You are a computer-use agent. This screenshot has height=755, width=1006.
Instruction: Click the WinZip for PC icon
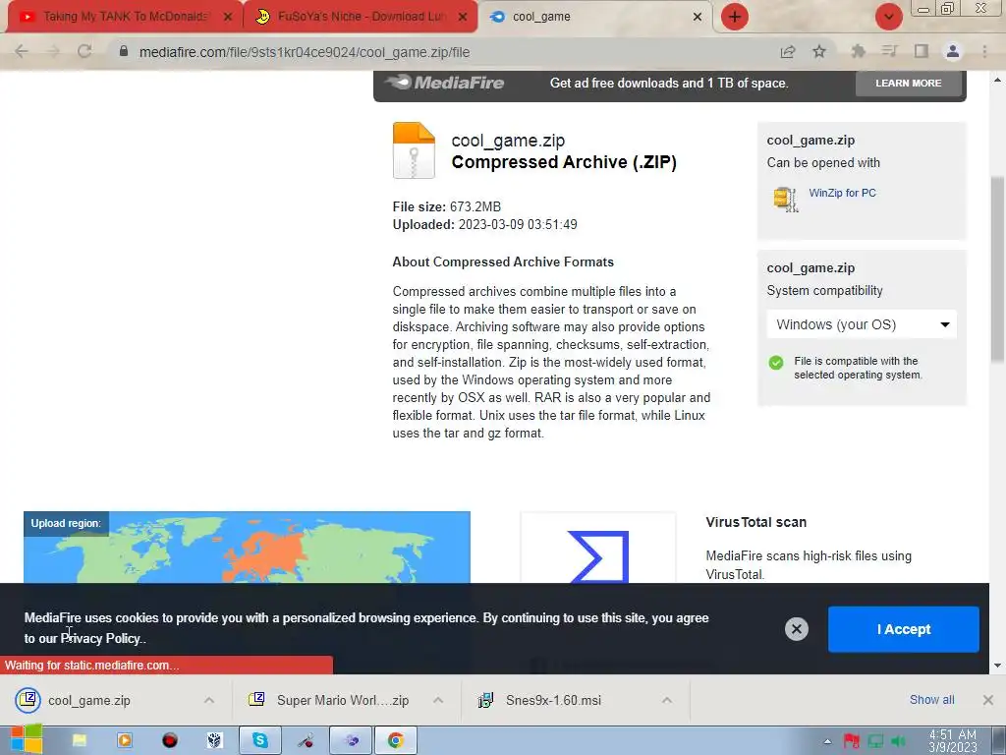point(785,199)
